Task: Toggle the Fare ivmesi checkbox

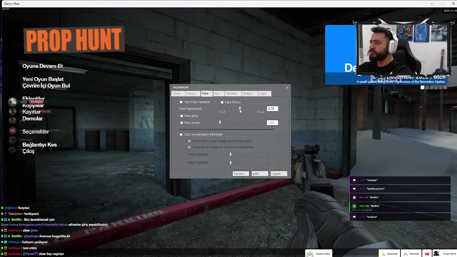Action: pyautogui.click(x=181, y=122)
